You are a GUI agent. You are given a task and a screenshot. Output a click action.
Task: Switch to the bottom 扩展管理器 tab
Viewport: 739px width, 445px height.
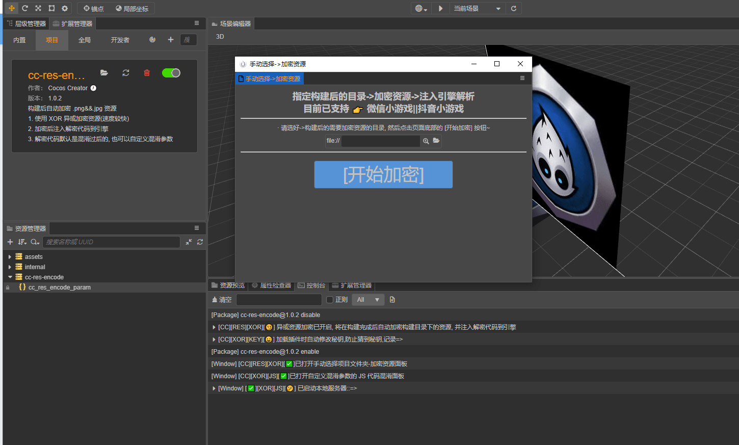pos(352,285)
